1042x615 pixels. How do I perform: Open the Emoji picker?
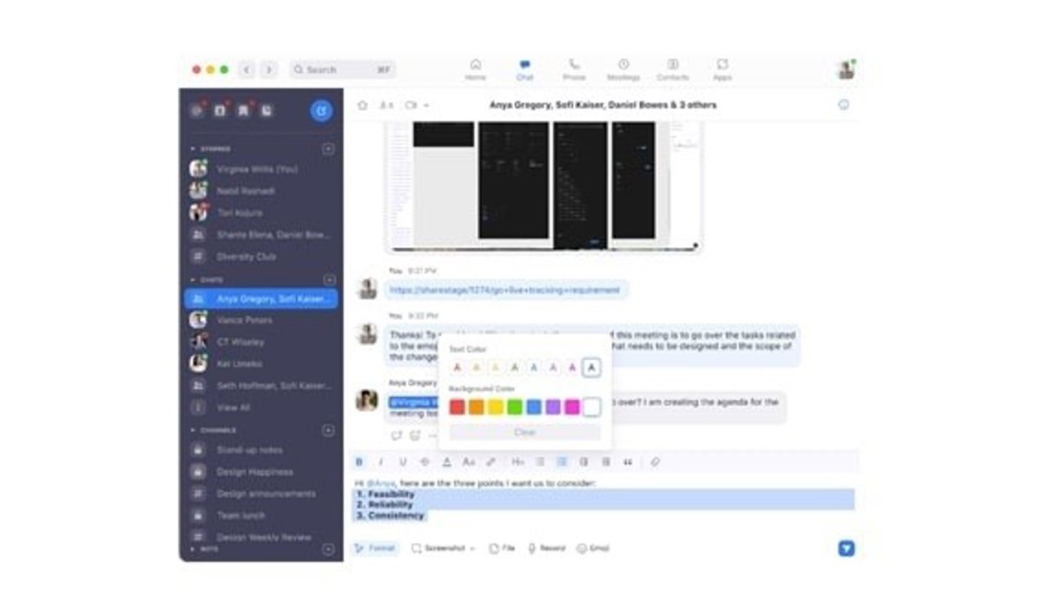(x=593, y=548)
